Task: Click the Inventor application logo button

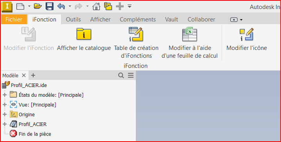Action: coord(7,7)
